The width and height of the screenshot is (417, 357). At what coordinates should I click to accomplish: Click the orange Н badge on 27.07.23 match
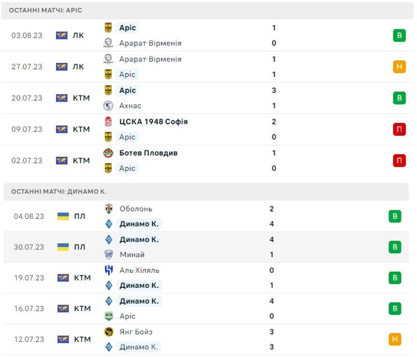(399, 67)
